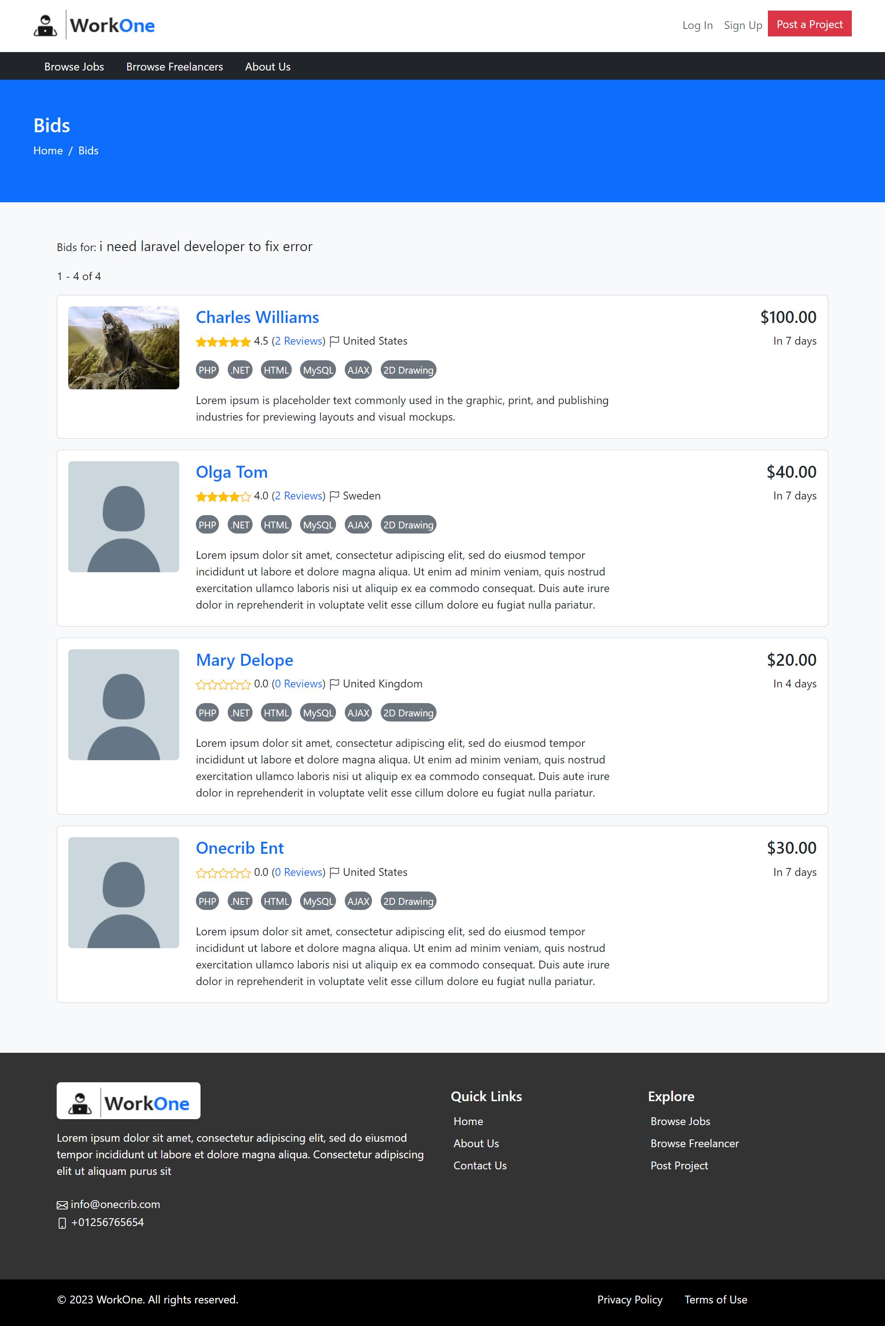This screenshot has height=1326, width=885.
Task: Click the MySQL tag on Olga Tom's bid
Action: click(318, 525)
